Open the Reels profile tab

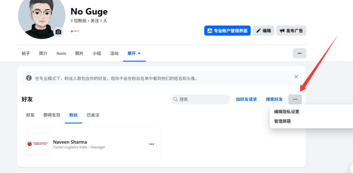61,53
